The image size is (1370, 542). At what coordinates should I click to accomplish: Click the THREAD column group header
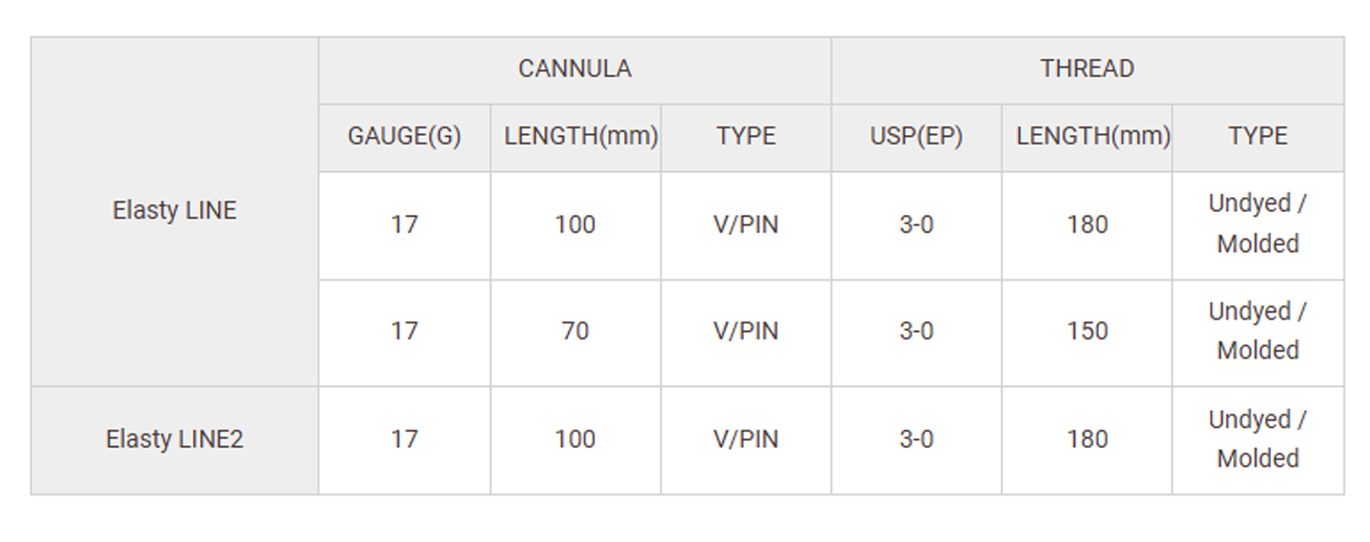1086,69
